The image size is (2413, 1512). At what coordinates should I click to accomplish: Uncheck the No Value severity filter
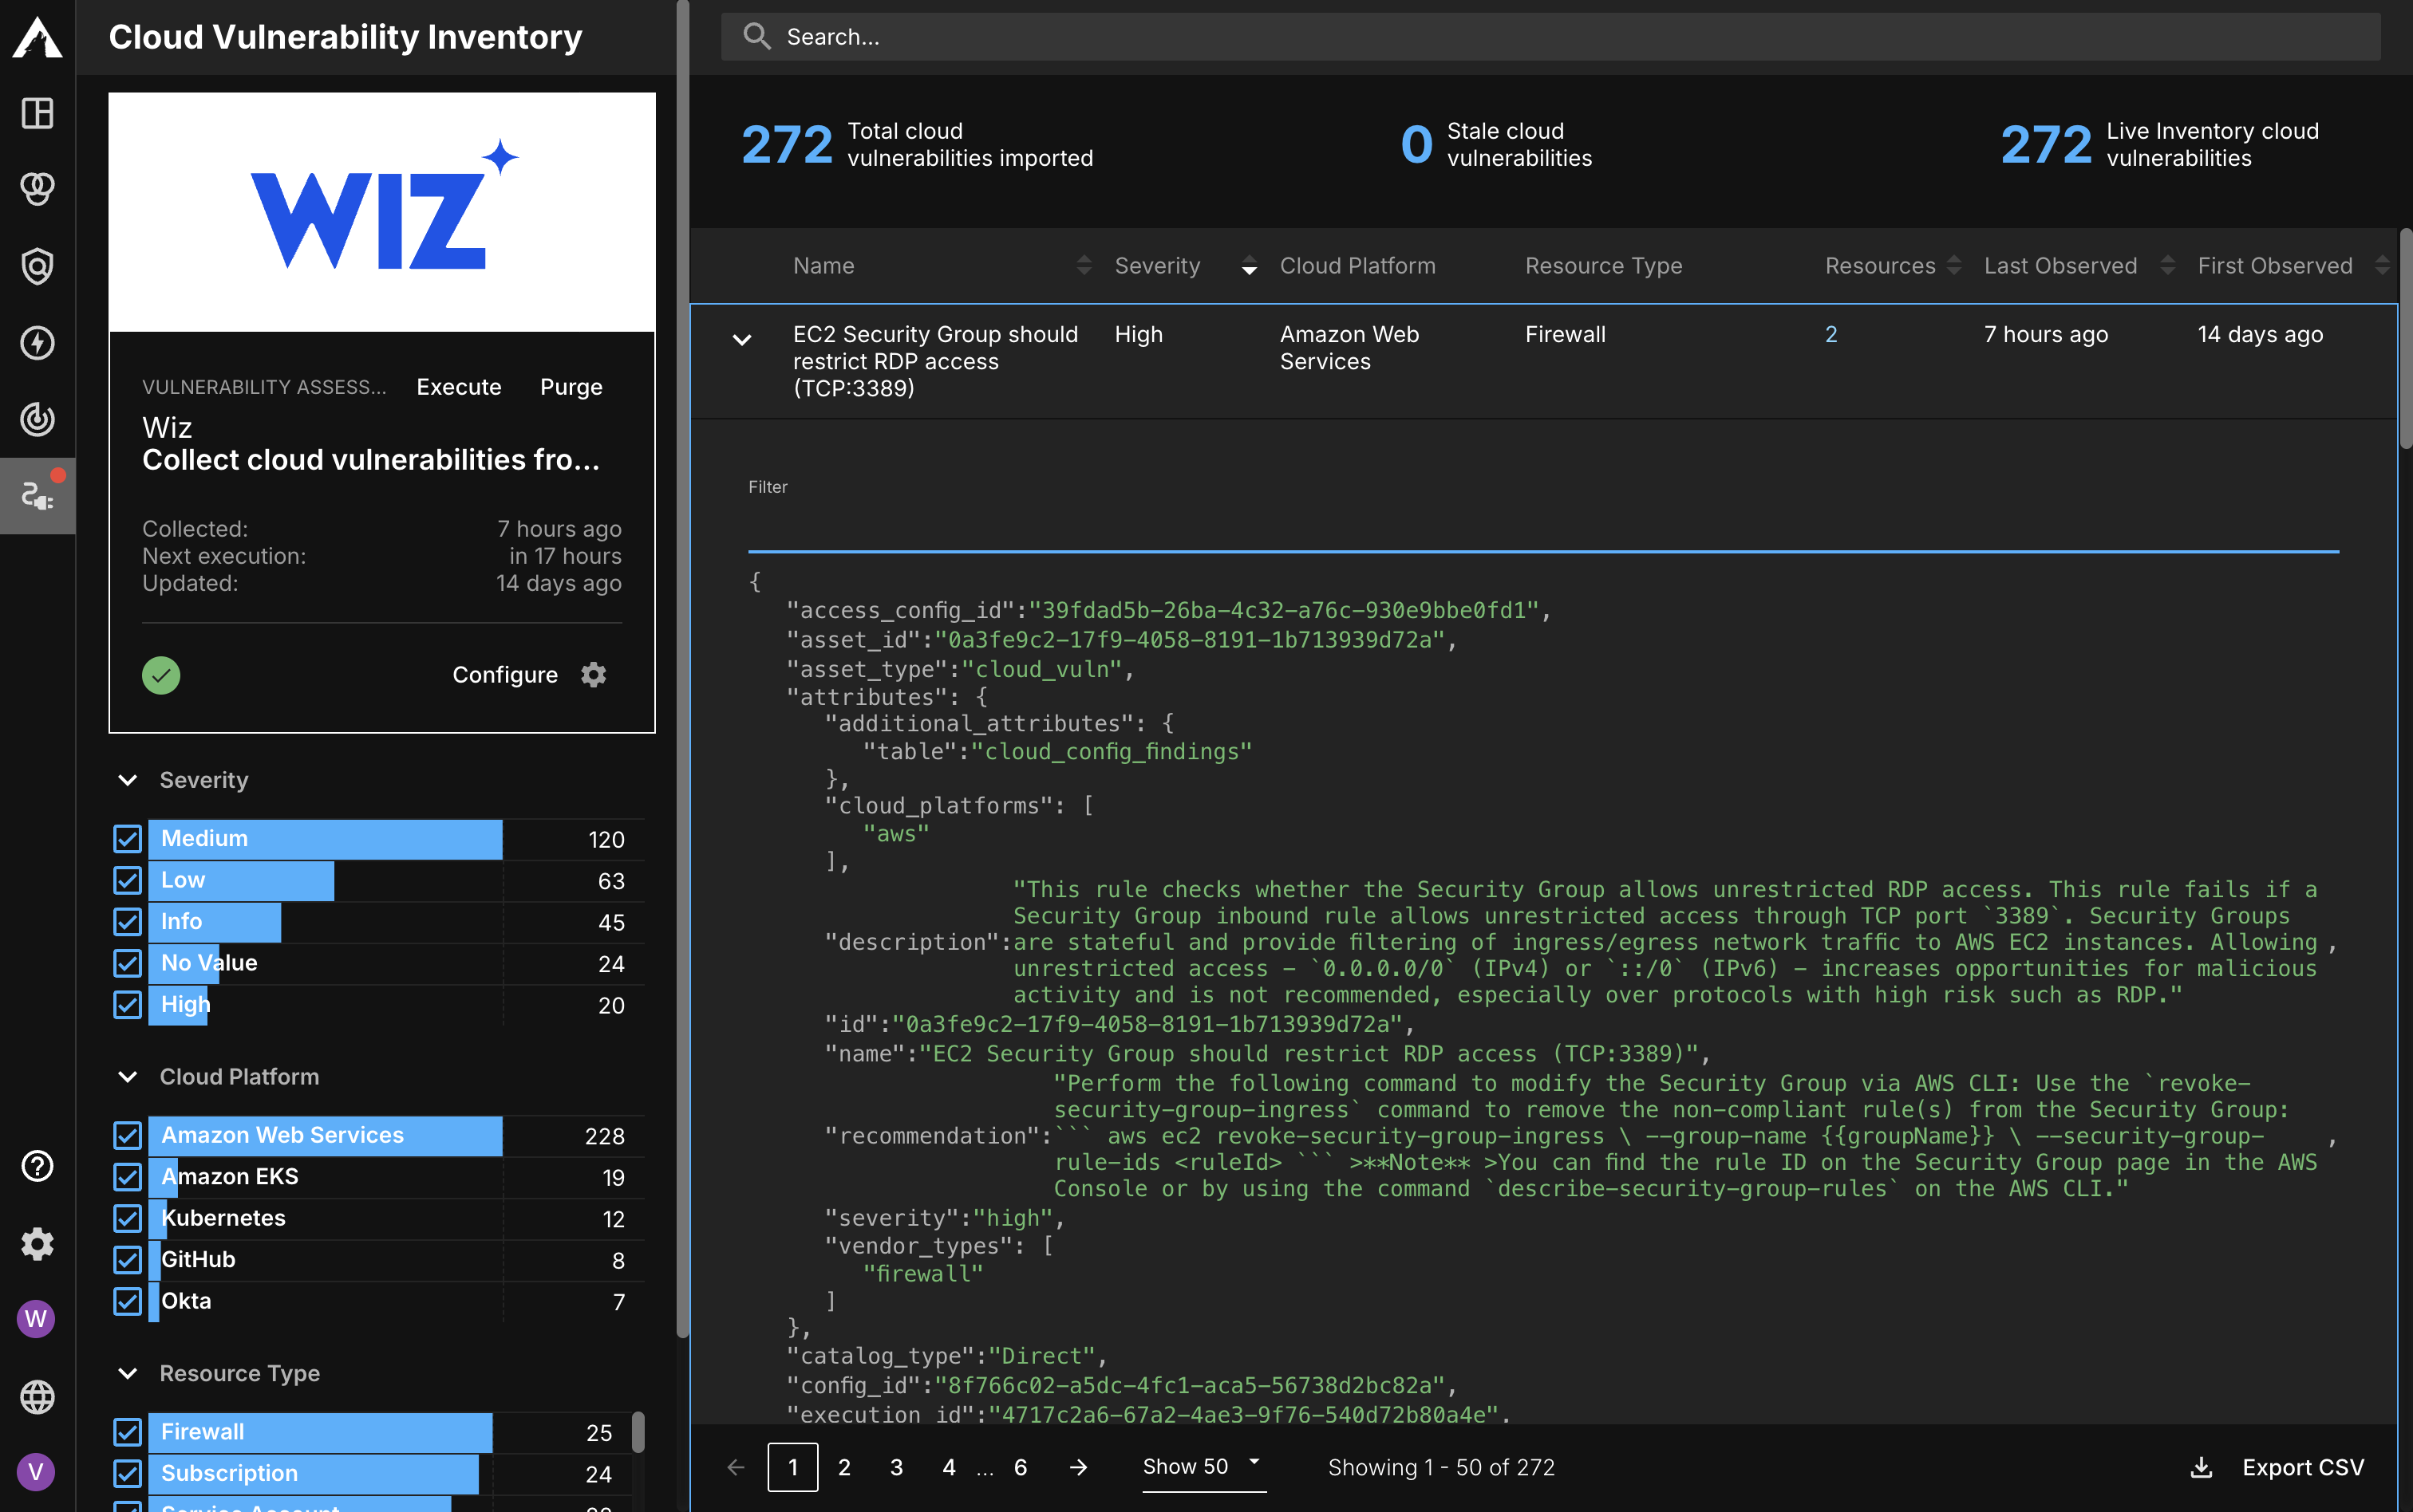point(127,963)
